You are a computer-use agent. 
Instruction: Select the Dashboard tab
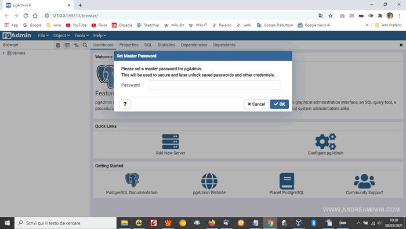click(x=103, y=45)
